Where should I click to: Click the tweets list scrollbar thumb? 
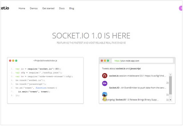pyautogui.click(x=170, y=85)
